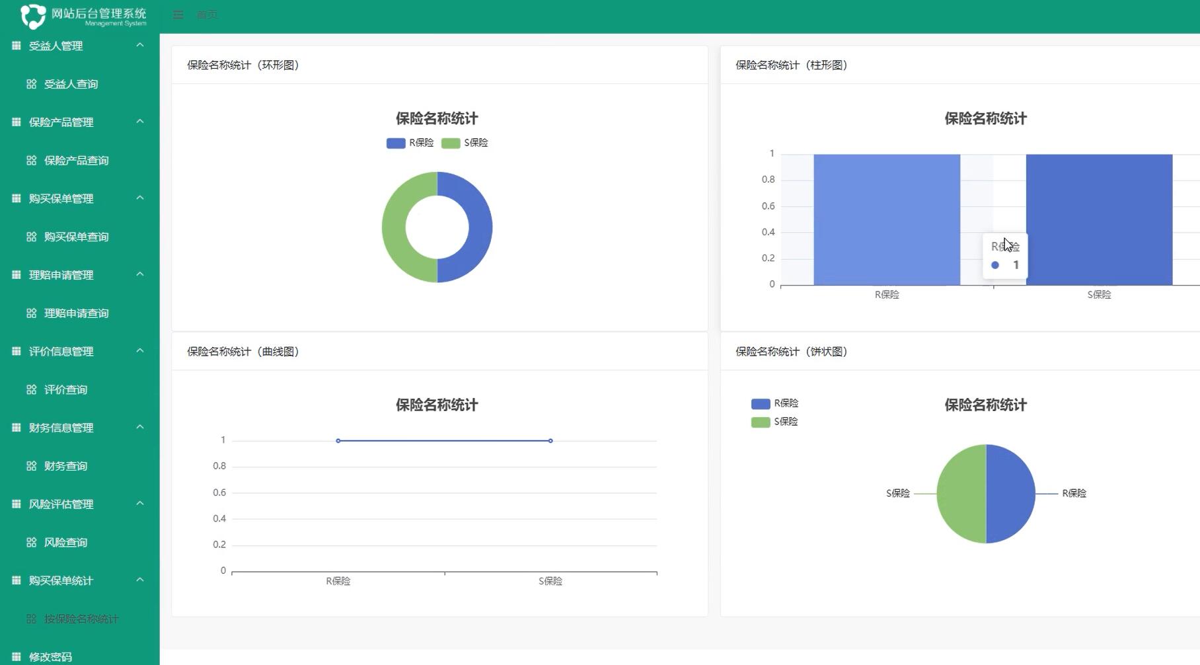Collapse the 购买保单管理 section

139,198
